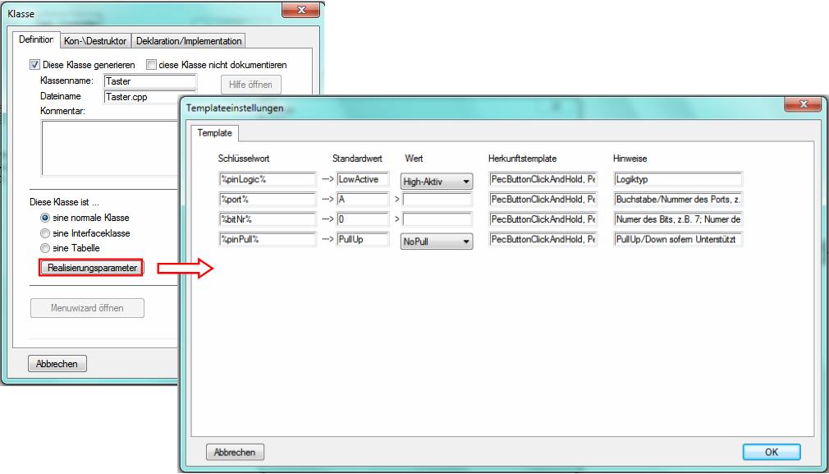Image resolution: width=829 pixels, height=474 pixels.
Task: Click the Wert input for %bitNr%
Action: [437, 219]
